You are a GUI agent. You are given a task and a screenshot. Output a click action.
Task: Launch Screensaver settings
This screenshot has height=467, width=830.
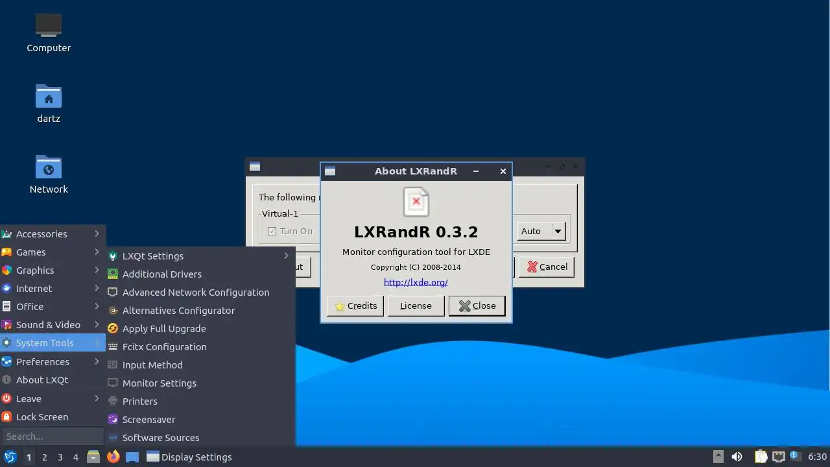[200, 420]
